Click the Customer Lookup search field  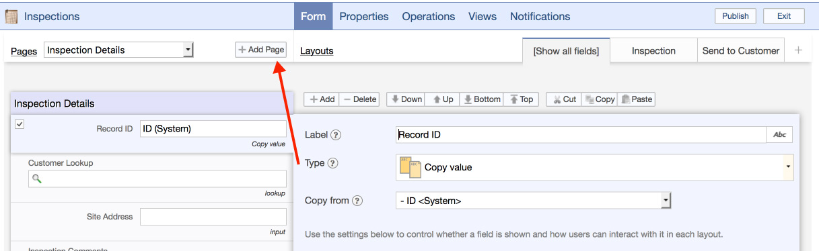point(157,179)
